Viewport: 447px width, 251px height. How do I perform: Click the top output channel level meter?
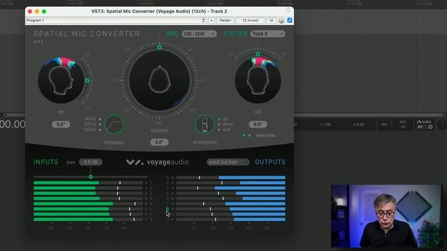[230, 178]
